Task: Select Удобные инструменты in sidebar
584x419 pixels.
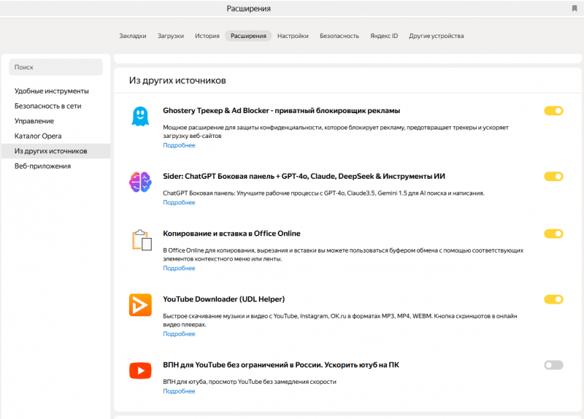Action: [x=56, y=91]
